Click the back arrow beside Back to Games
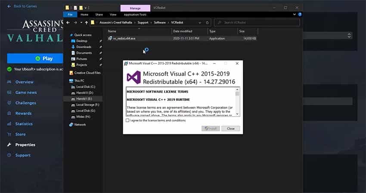Screen dimensions: 366x193 pos(9,6)
